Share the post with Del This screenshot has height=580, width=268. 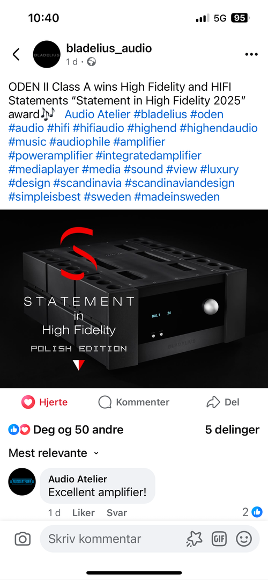pyautogui.click(x=222, y=402)
